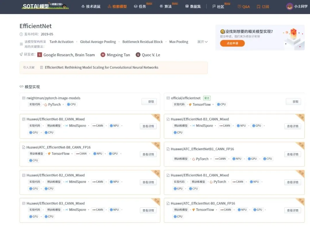View details of Huawei/EfficientNet-B2_CANN_Mixed

[x=148, y=182]
